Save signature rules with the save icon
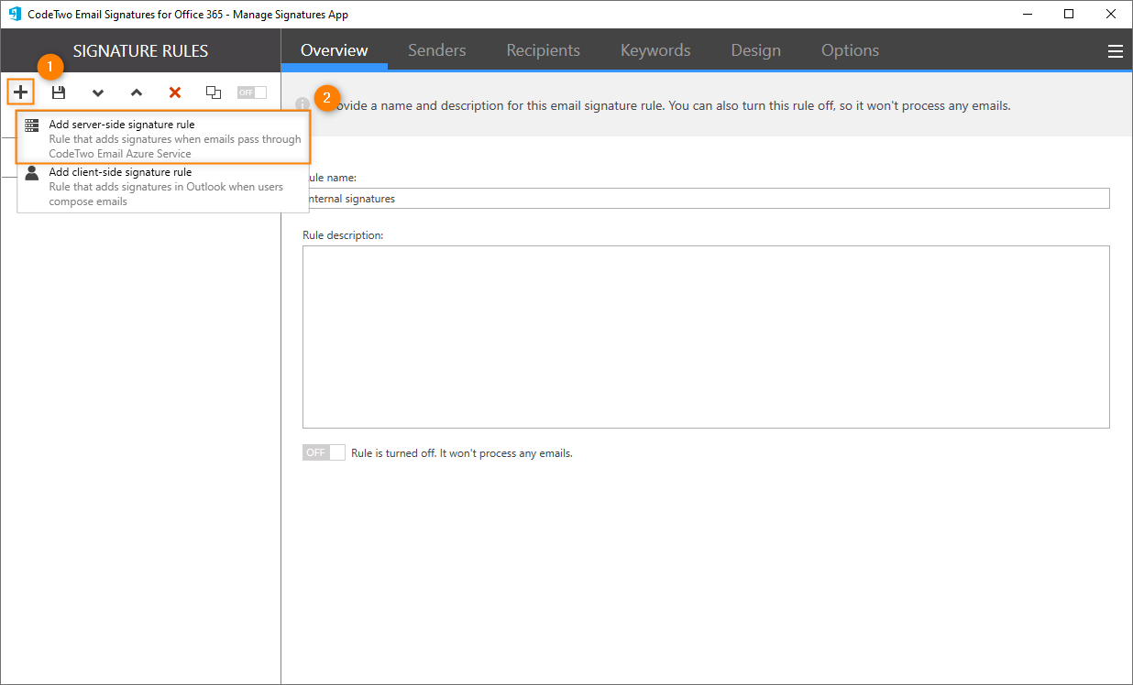 (x=59, y=92)
